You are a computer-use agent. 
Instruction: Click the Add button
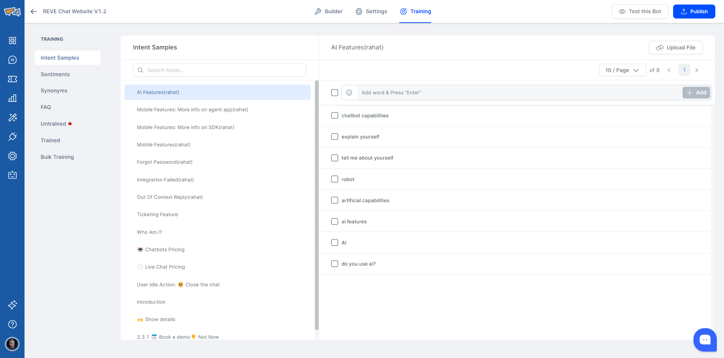point(696,92)
